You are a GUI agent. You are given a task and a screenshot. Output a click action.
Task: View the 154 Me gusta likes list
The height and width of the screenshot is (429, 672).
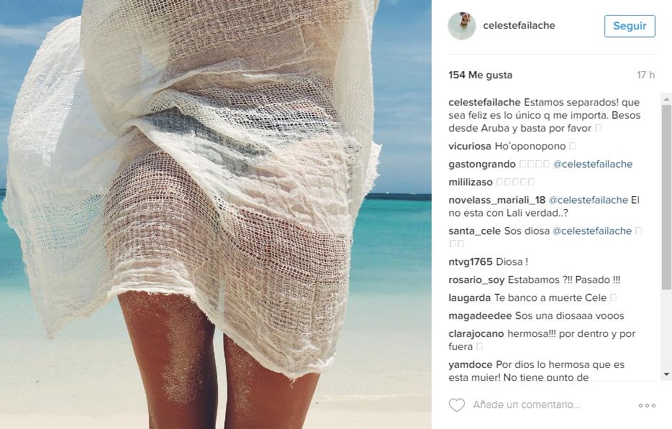(481, 75)
